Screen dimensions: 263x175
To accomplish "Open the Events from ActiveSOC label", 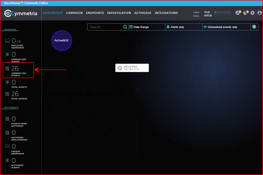I will (19, 125).
